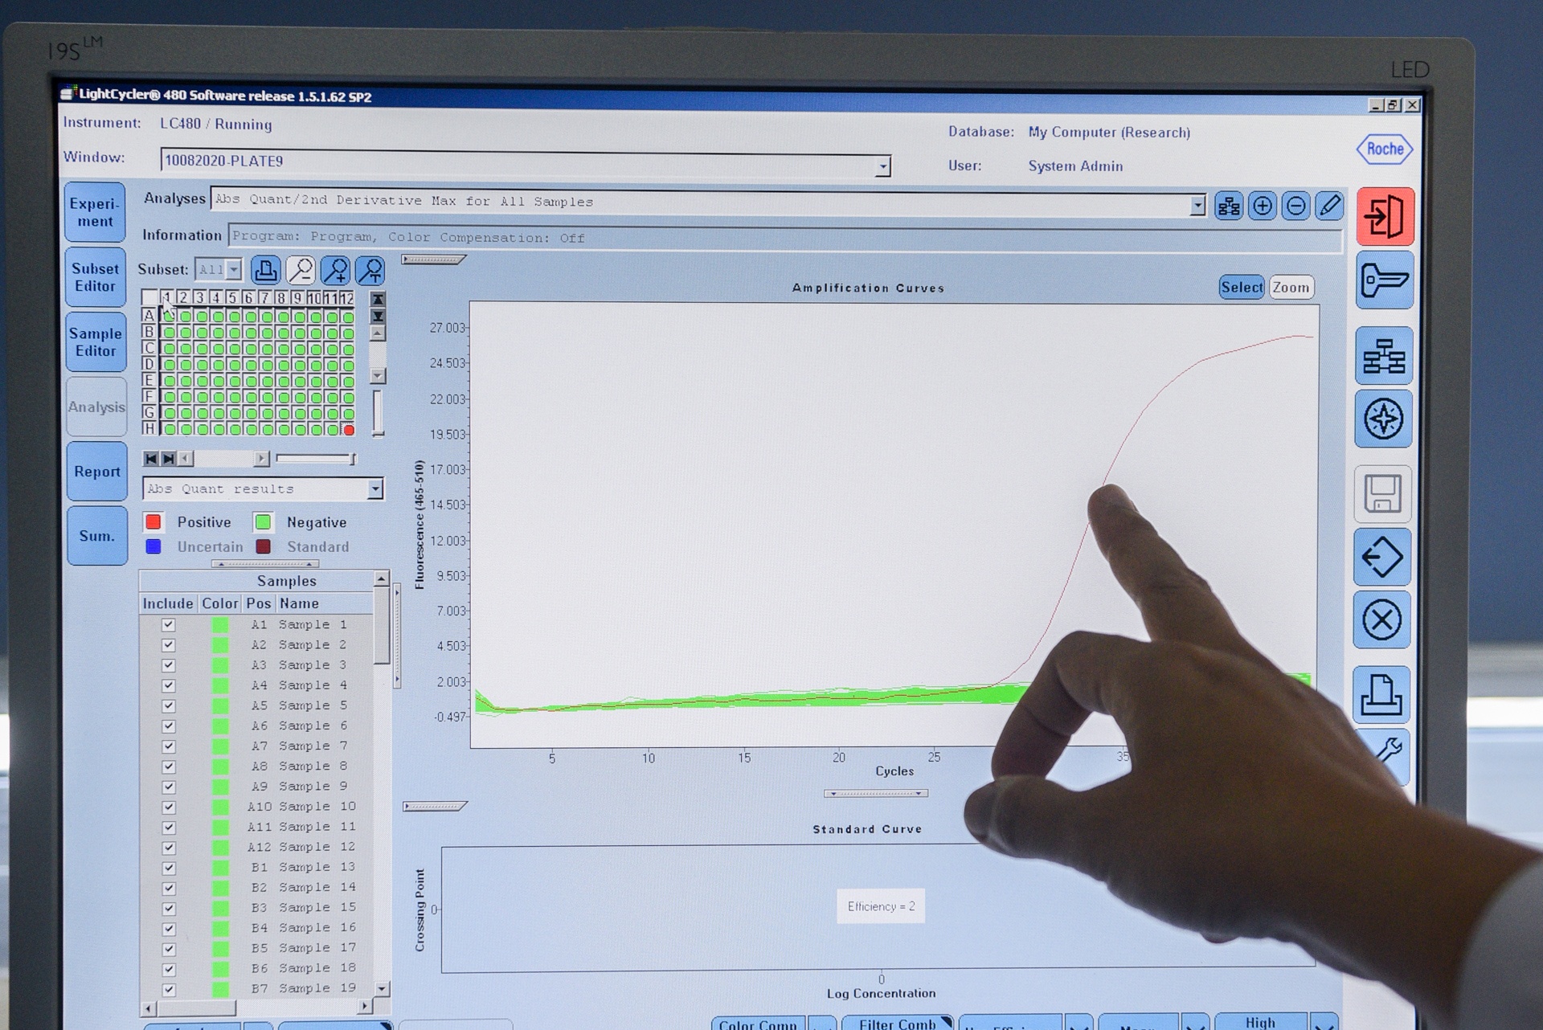Click the navigator compass icon
The image size is (1543, 1030).
tap(1383, 419)
